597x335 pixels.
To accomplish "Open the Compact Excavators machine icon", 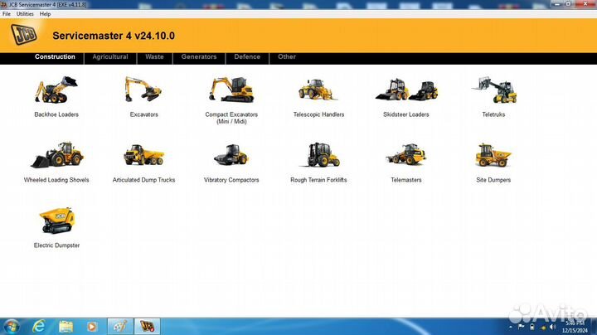I will pos(231,90).
